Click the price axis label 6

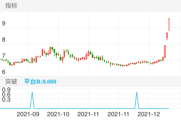[4, 72]
